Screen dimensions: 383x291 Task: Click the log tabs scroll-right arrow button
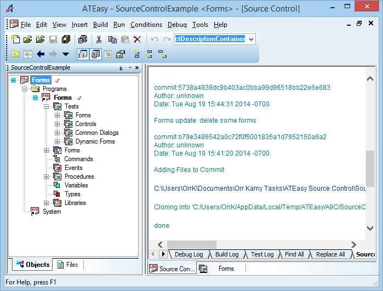pos(163,254)
